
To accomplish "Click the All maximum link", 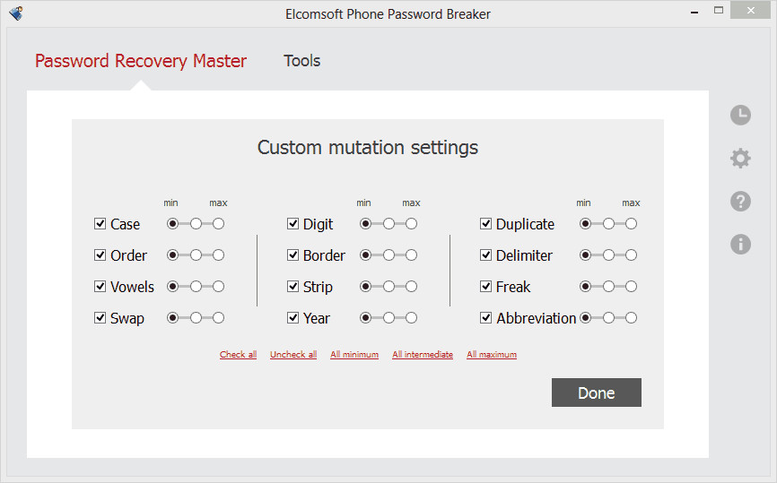I will [492, 355].
